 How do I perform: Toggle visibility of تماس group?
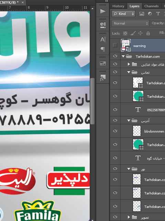tap(115, 72)
